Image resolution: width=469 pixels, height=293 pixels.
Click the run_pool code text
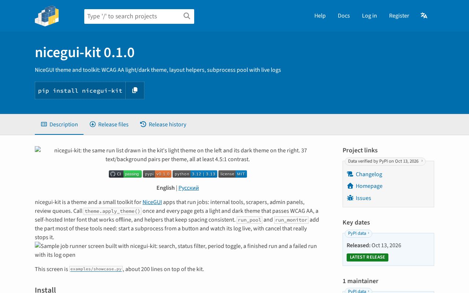point(250,220)
